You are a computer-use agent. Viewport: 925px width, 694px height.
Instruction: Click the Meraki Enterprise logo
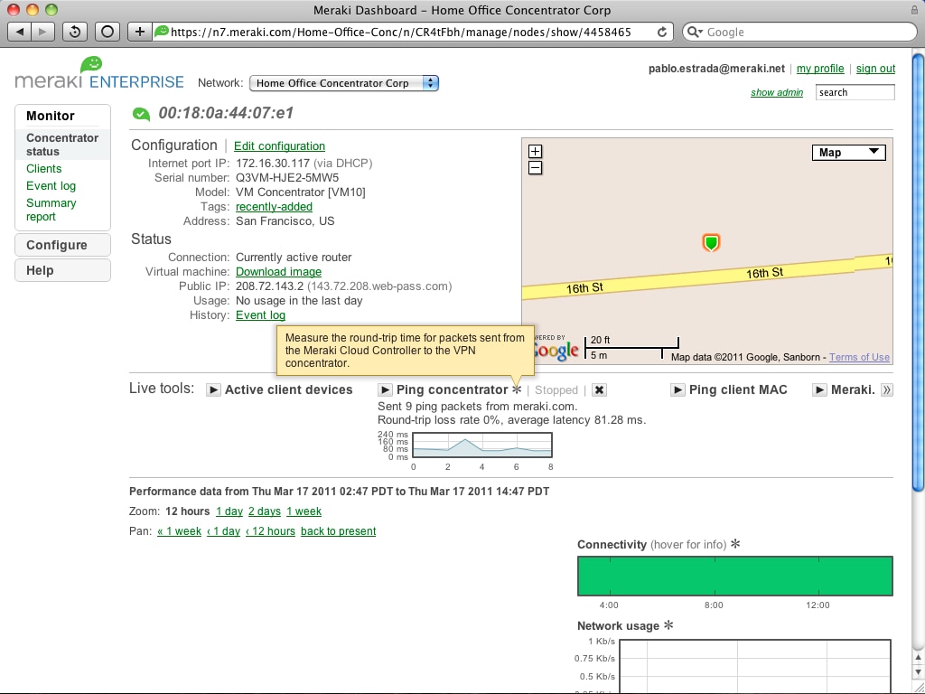pos(99,73)
